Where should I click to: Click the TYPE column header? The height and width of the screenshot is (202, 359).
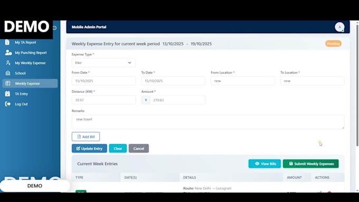[x=79, y=178]
